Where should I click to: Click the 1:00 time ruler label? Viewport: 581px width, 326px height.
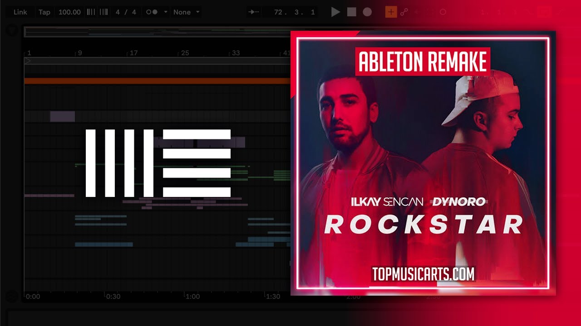point(192,297)
